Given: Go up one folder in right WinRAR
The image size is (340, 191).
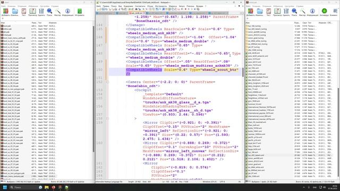Looking at the screenshot, I should click(248, 19).
